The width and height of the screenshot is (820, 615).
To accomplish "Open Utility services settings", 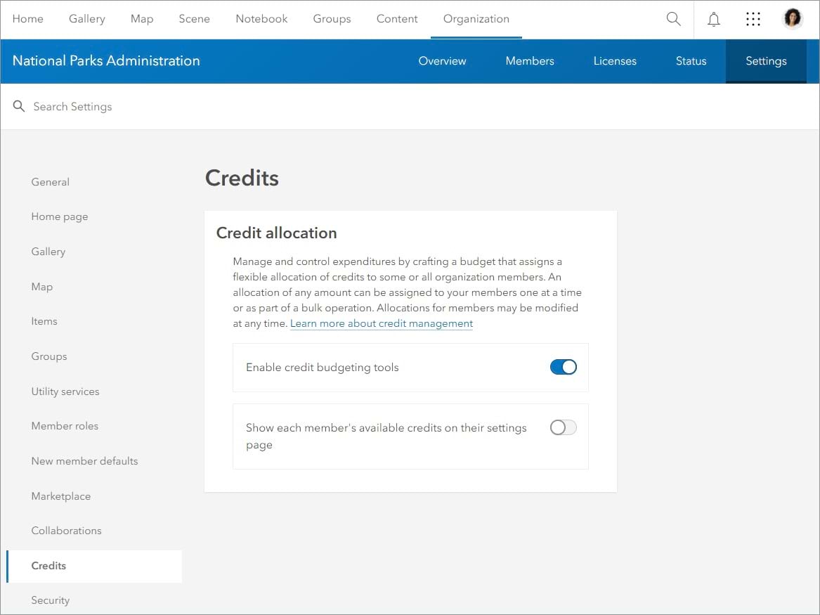I will coord(65,391).
